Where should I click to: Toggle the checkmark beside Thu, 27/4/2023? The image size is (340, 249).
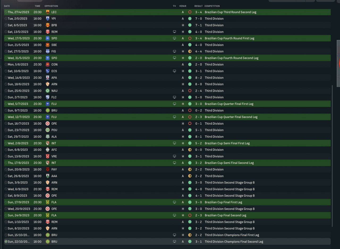pyautogui.click(x=6, y=12)
